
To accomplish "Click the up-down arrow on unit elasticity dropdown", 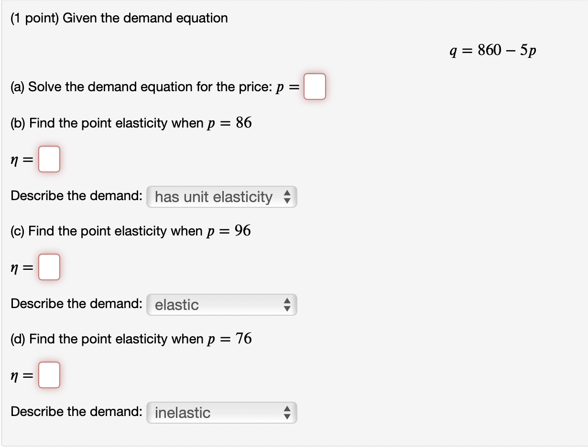I will pyautogui.click(x=287, y=196).
